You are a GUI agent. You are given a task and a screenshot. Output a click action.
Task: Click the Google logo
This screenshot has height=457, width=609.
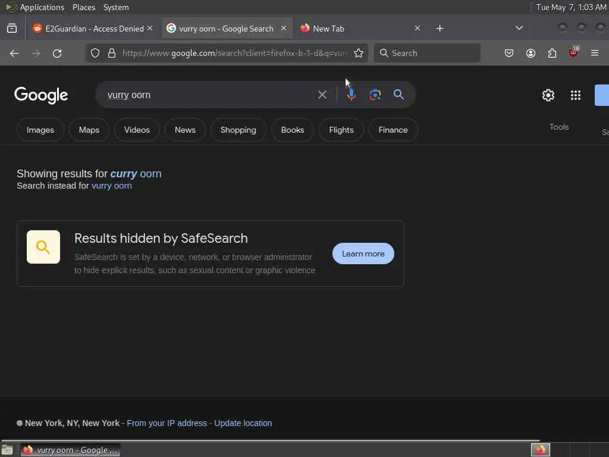[x=41, y=95]
